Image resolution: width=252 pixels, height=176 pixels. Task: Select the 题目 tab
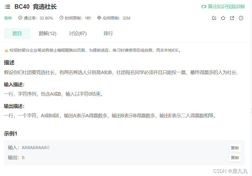point(17,33)
